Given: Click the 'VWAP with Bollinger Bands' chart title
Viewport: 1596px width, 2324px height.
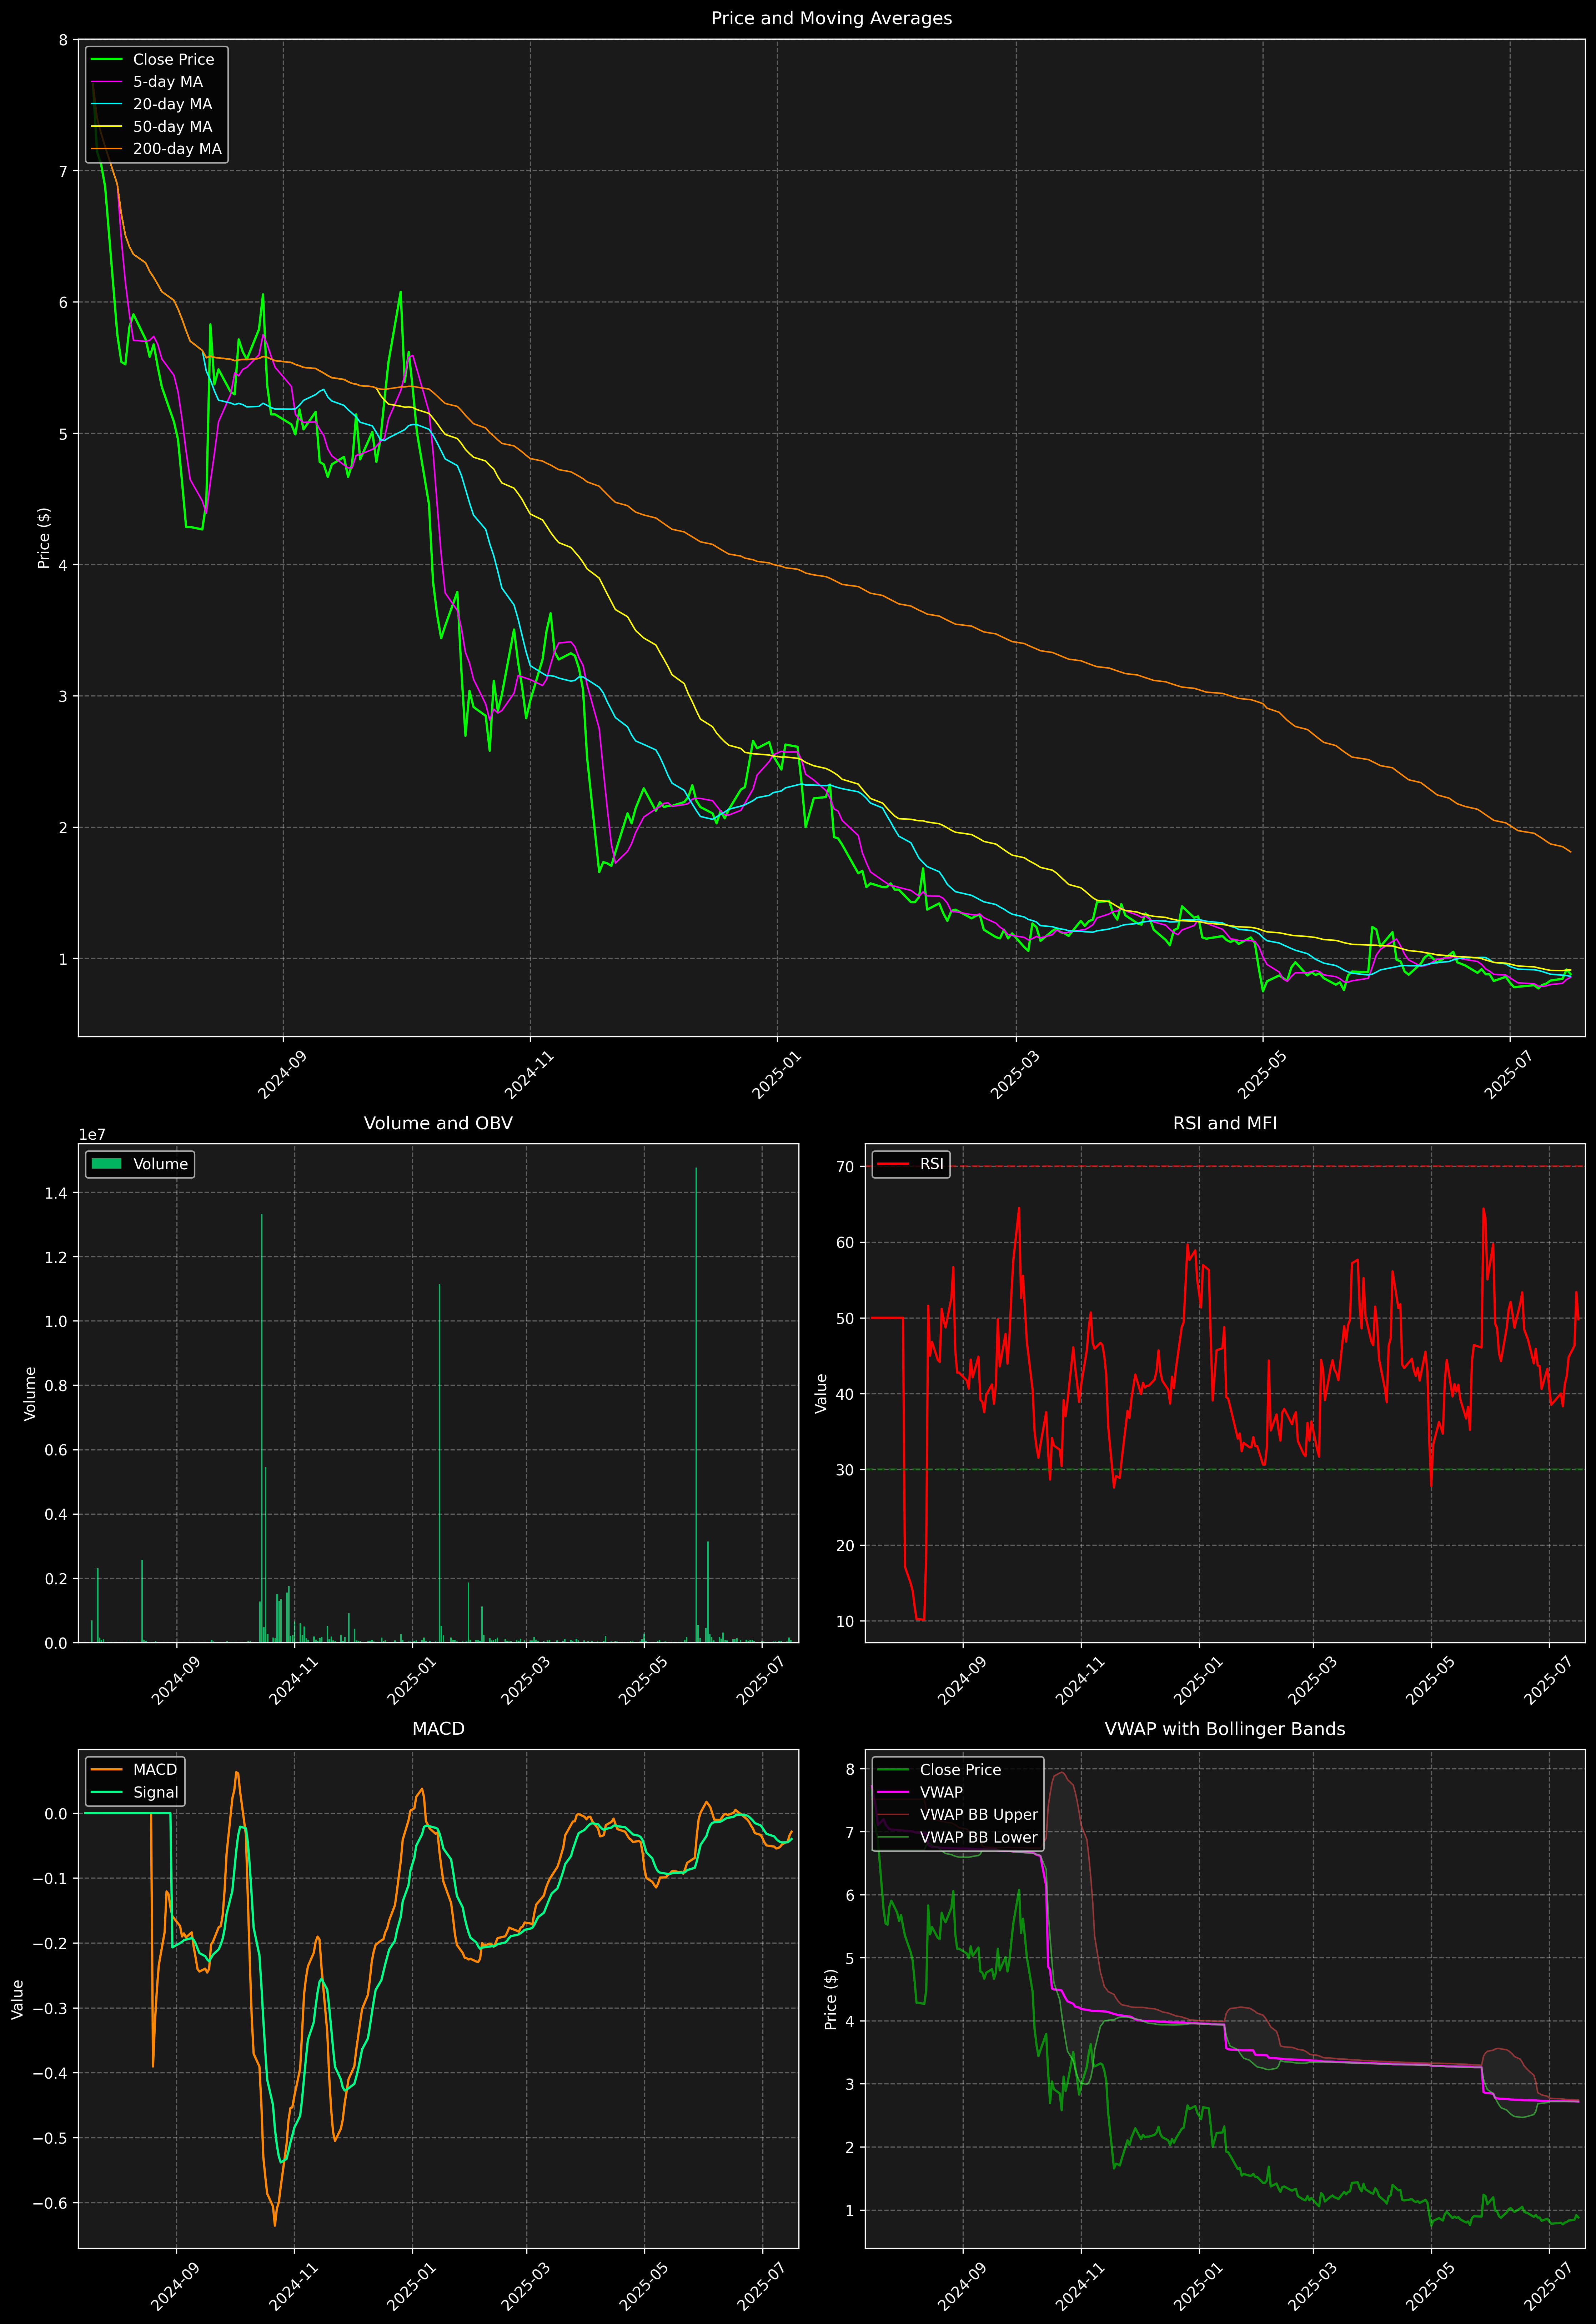Looking at the screenshot, I should click(1225, 1729).
